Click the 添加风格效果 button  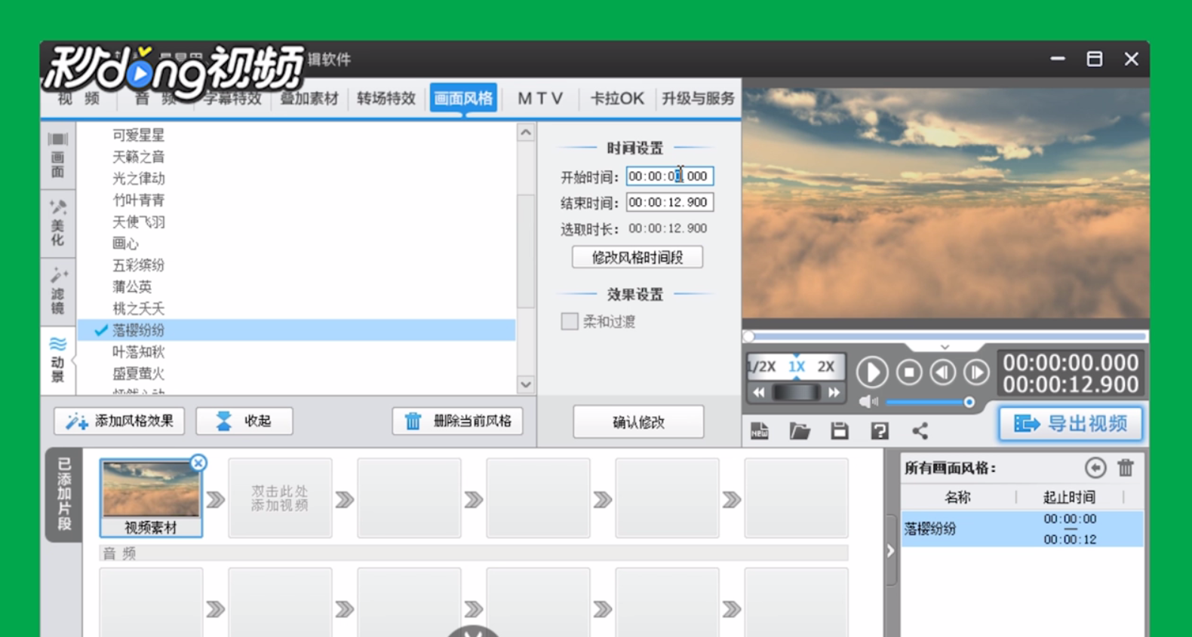(119, 421)
